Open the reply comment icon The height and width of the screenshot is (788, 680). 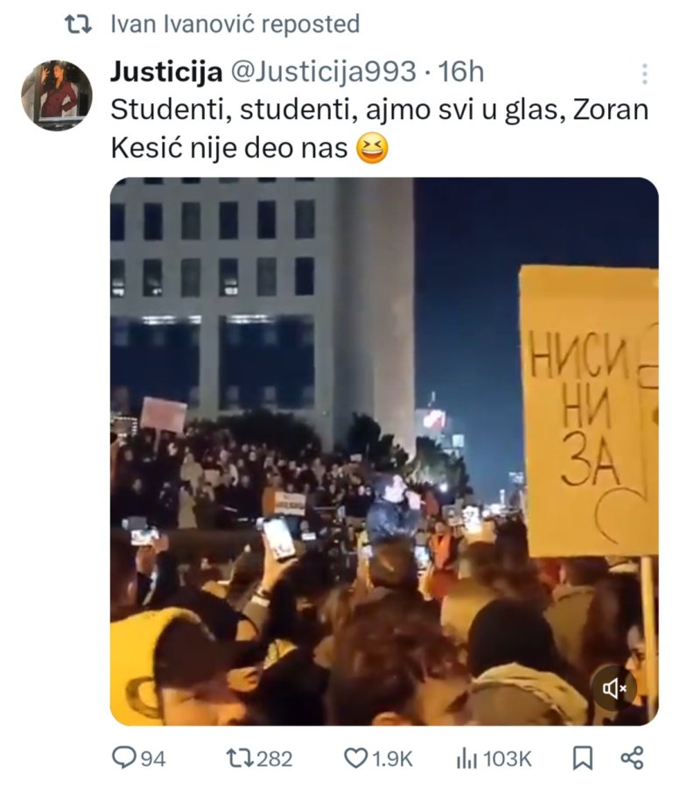point(123,758)
